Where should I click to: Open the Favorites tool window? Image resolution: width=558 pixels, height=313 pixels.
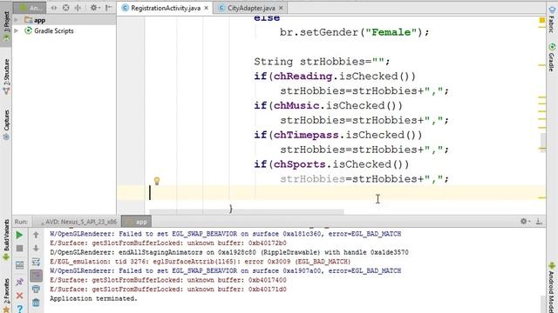point(6,295)
